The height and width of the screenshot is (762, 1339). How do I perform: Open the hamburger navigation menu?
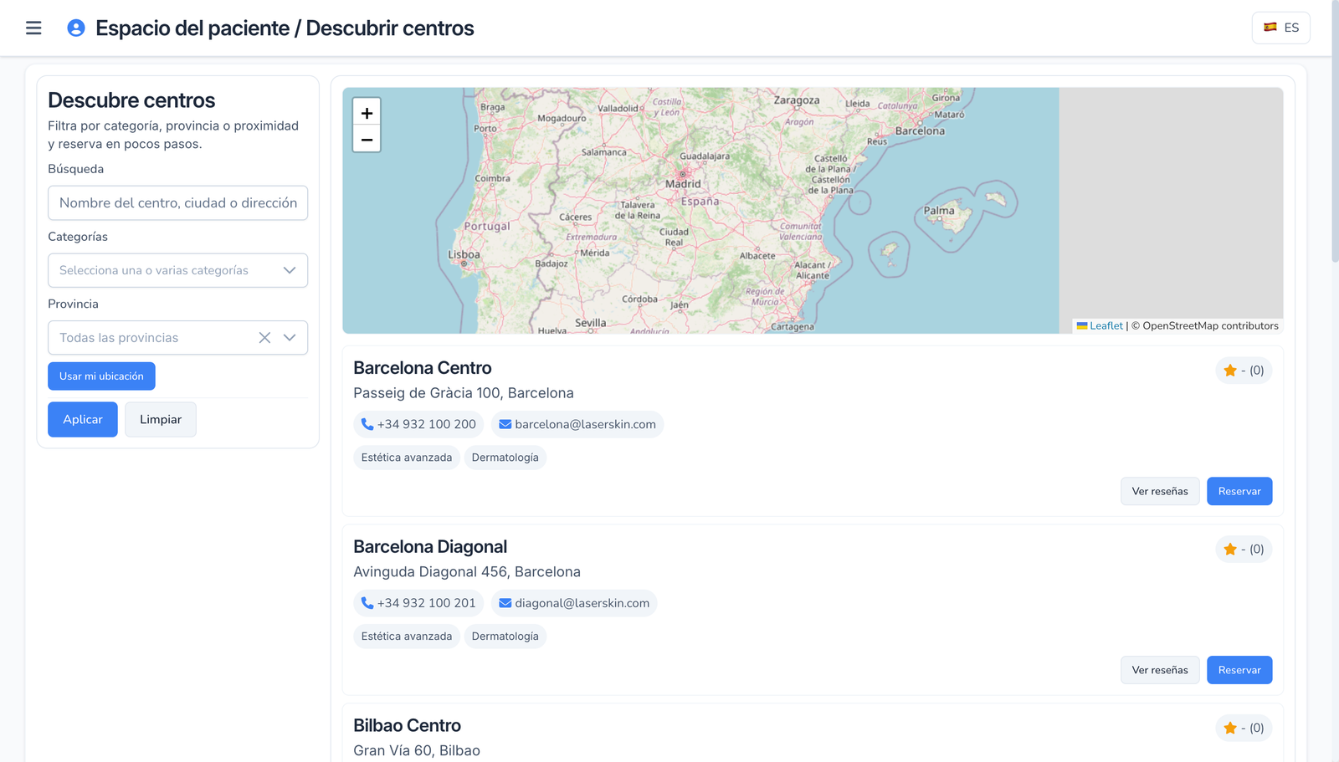coord(33,28)
